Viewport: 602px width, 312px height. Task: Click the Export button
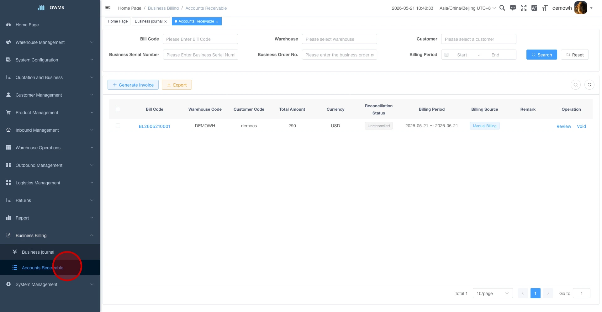[x=177, y=85]
